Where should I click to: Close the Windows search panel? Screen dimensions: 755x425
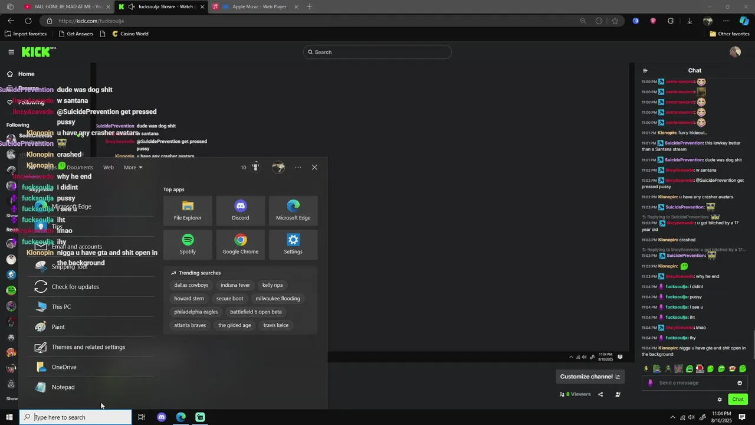pyautogui.click(x=314, y=167)
